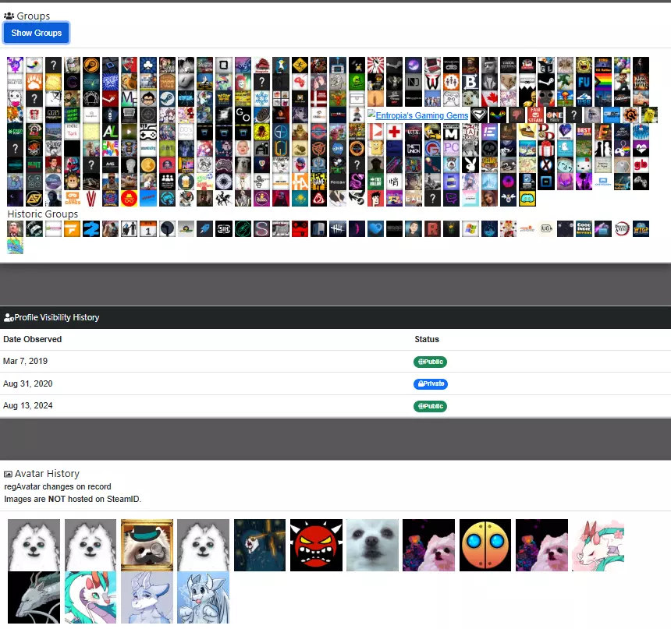
Task: Click the Date Observed column header
Action: coord(33,339)
